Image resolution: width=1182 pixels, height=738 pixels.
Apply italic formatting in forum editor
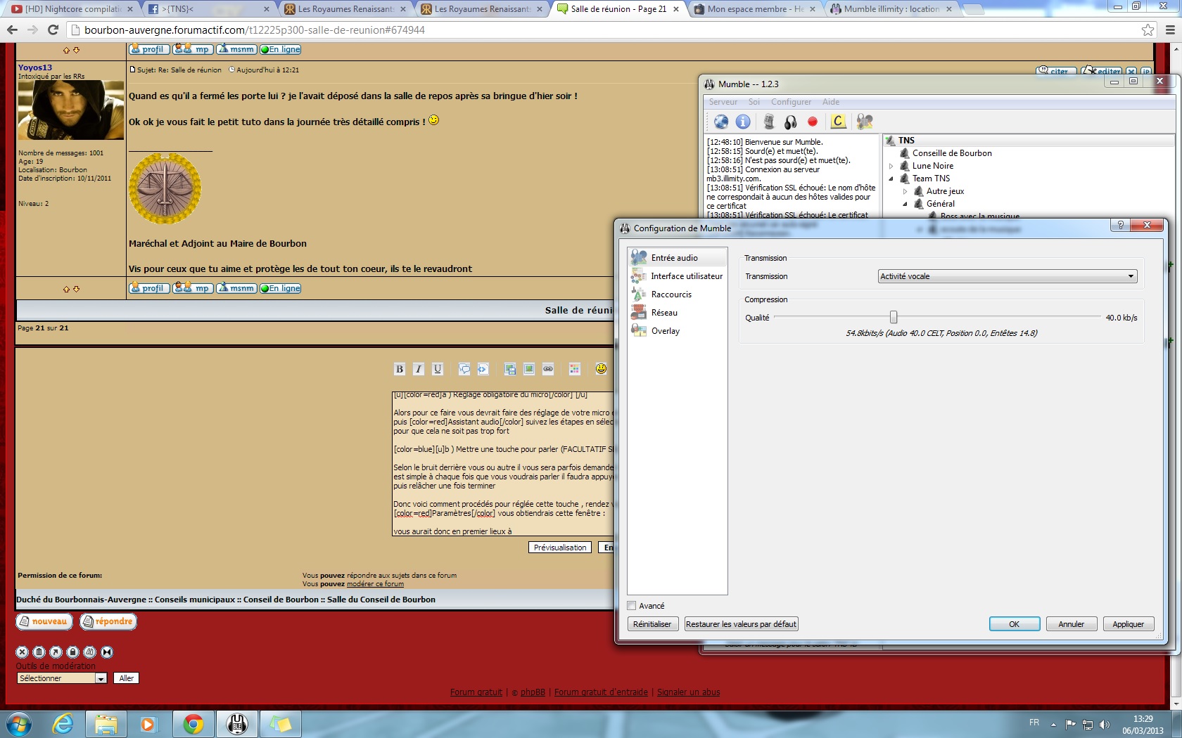(419, 369)
